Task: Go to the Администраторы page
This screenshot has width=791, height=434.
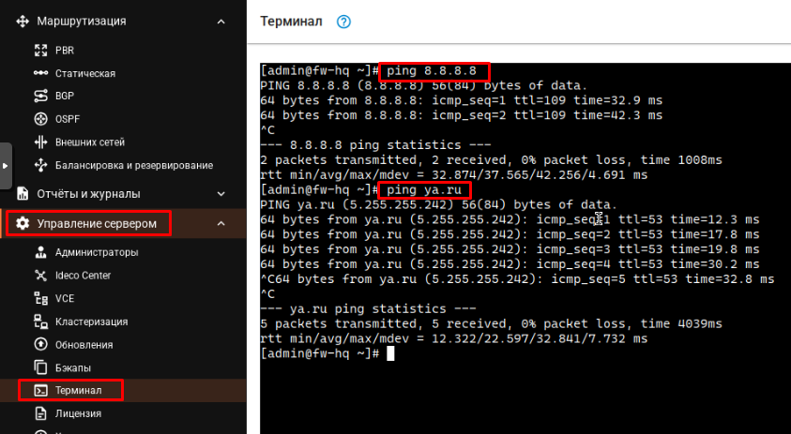Action: point(97,252)
